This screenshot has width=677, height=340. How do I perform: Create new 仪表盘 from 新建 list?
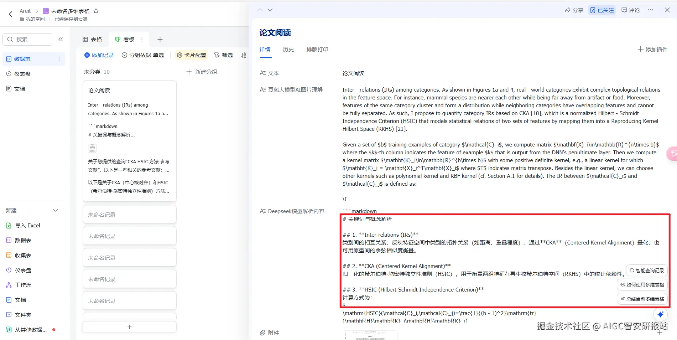coord(19,270)
